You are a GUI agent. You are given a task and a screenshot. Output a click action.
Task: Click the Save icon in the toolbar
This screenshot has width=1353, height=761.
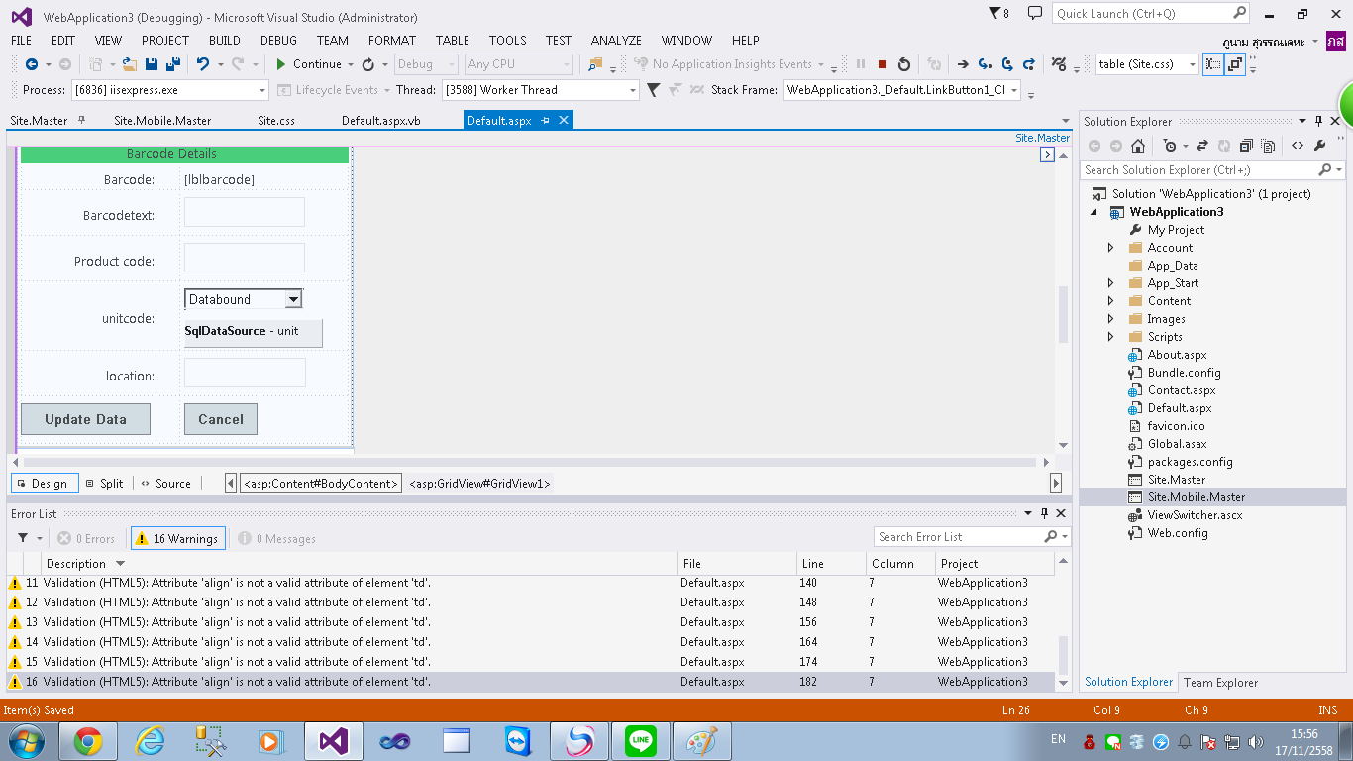pyautogui.click(x=152, y=64)
